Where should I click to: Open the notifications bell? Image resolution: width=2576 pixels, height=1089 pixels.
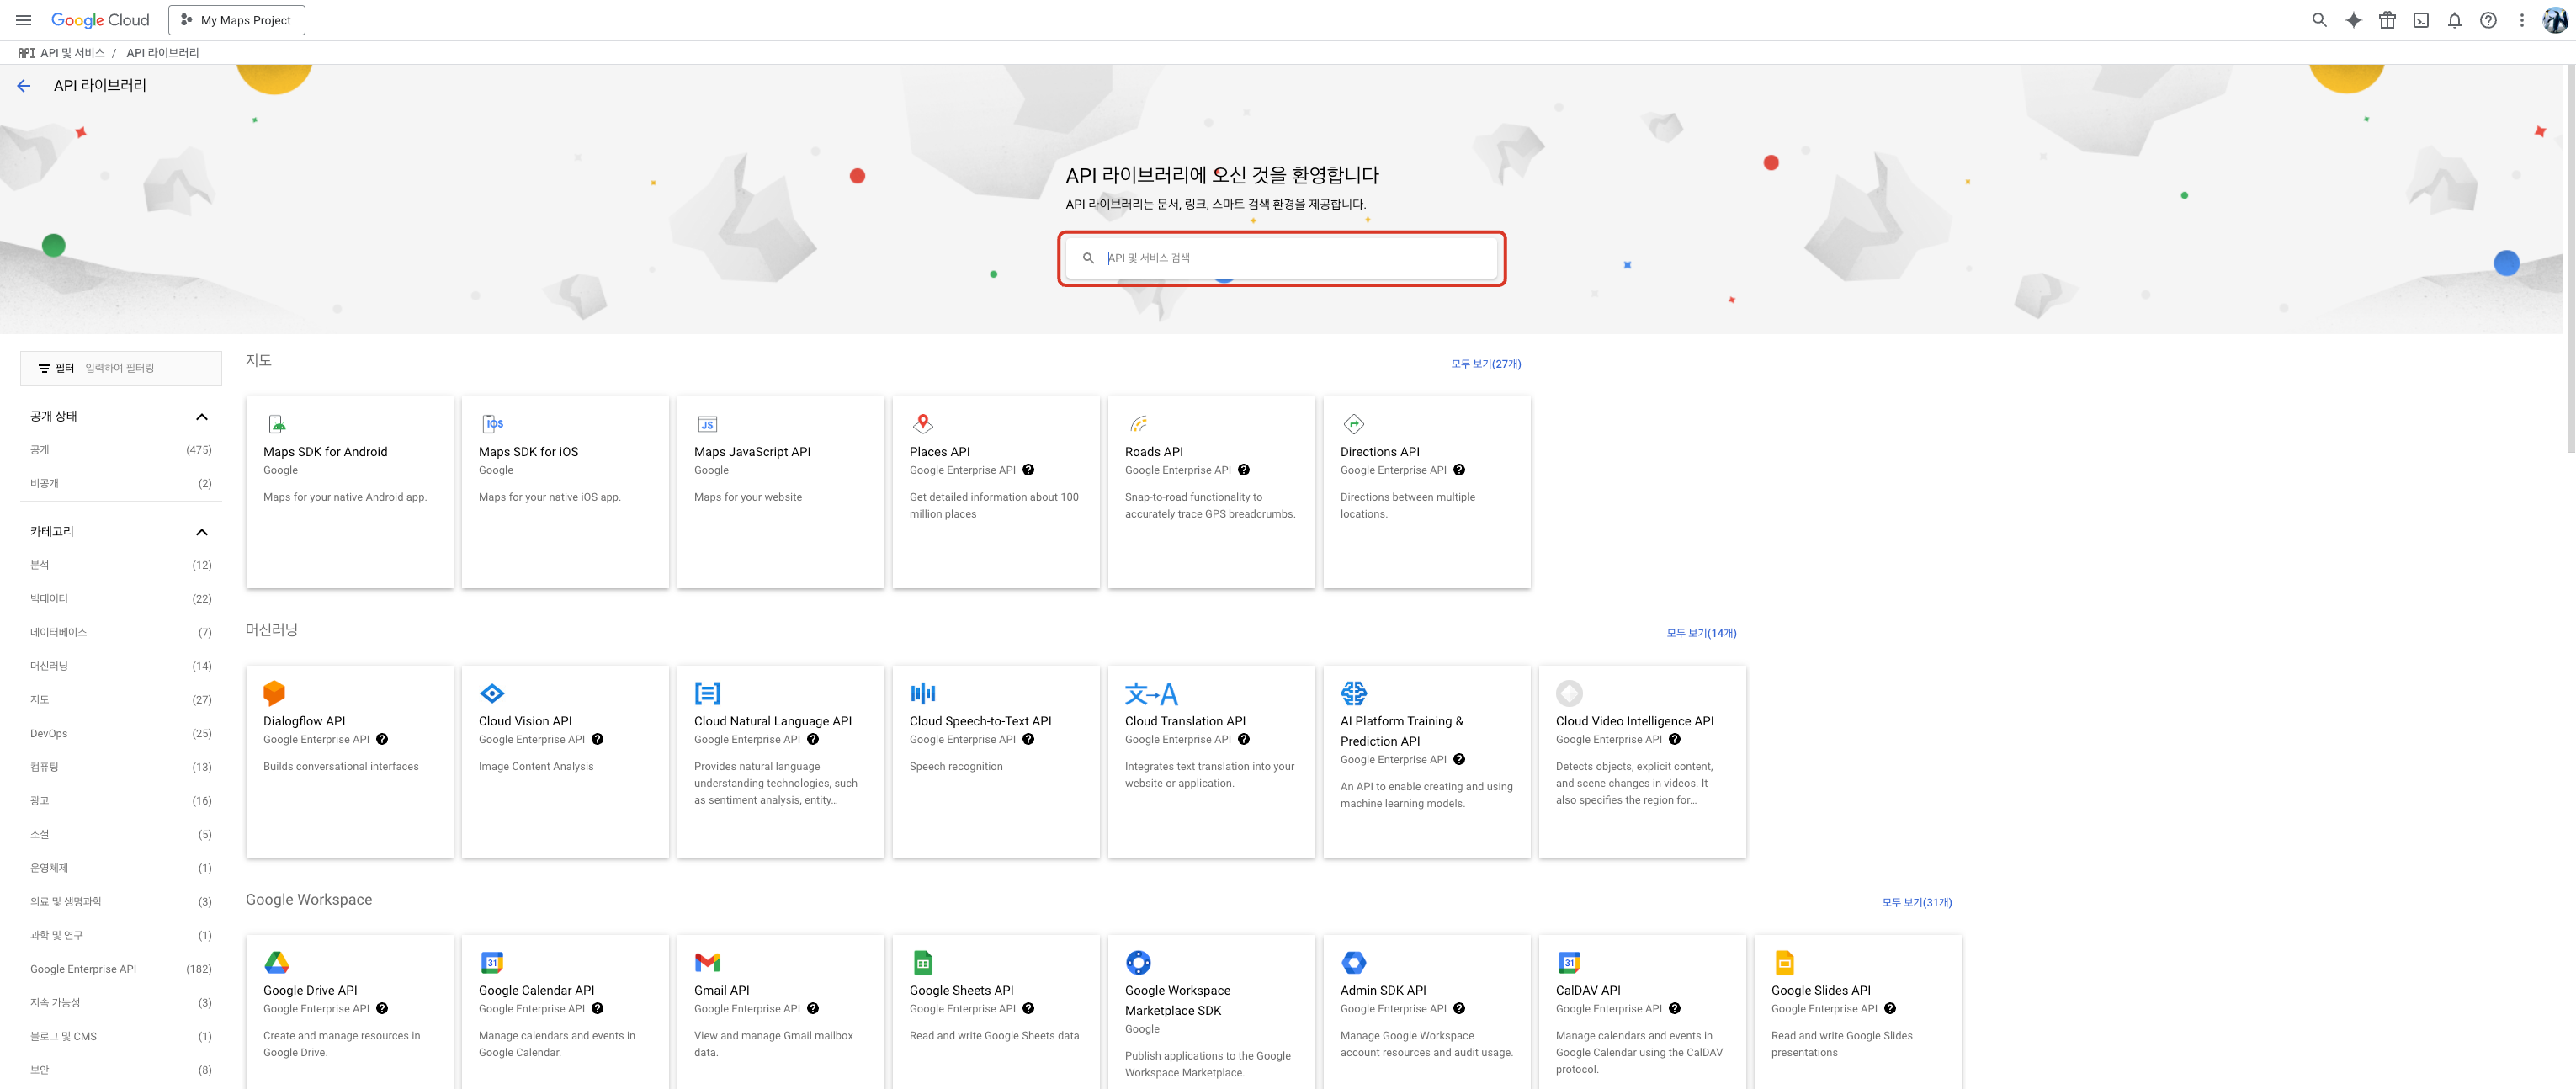2454,20
